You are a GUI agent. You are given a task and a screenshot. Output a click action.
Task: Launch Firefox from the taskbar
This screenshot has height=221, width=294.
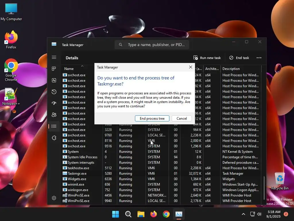pos(154,214)
